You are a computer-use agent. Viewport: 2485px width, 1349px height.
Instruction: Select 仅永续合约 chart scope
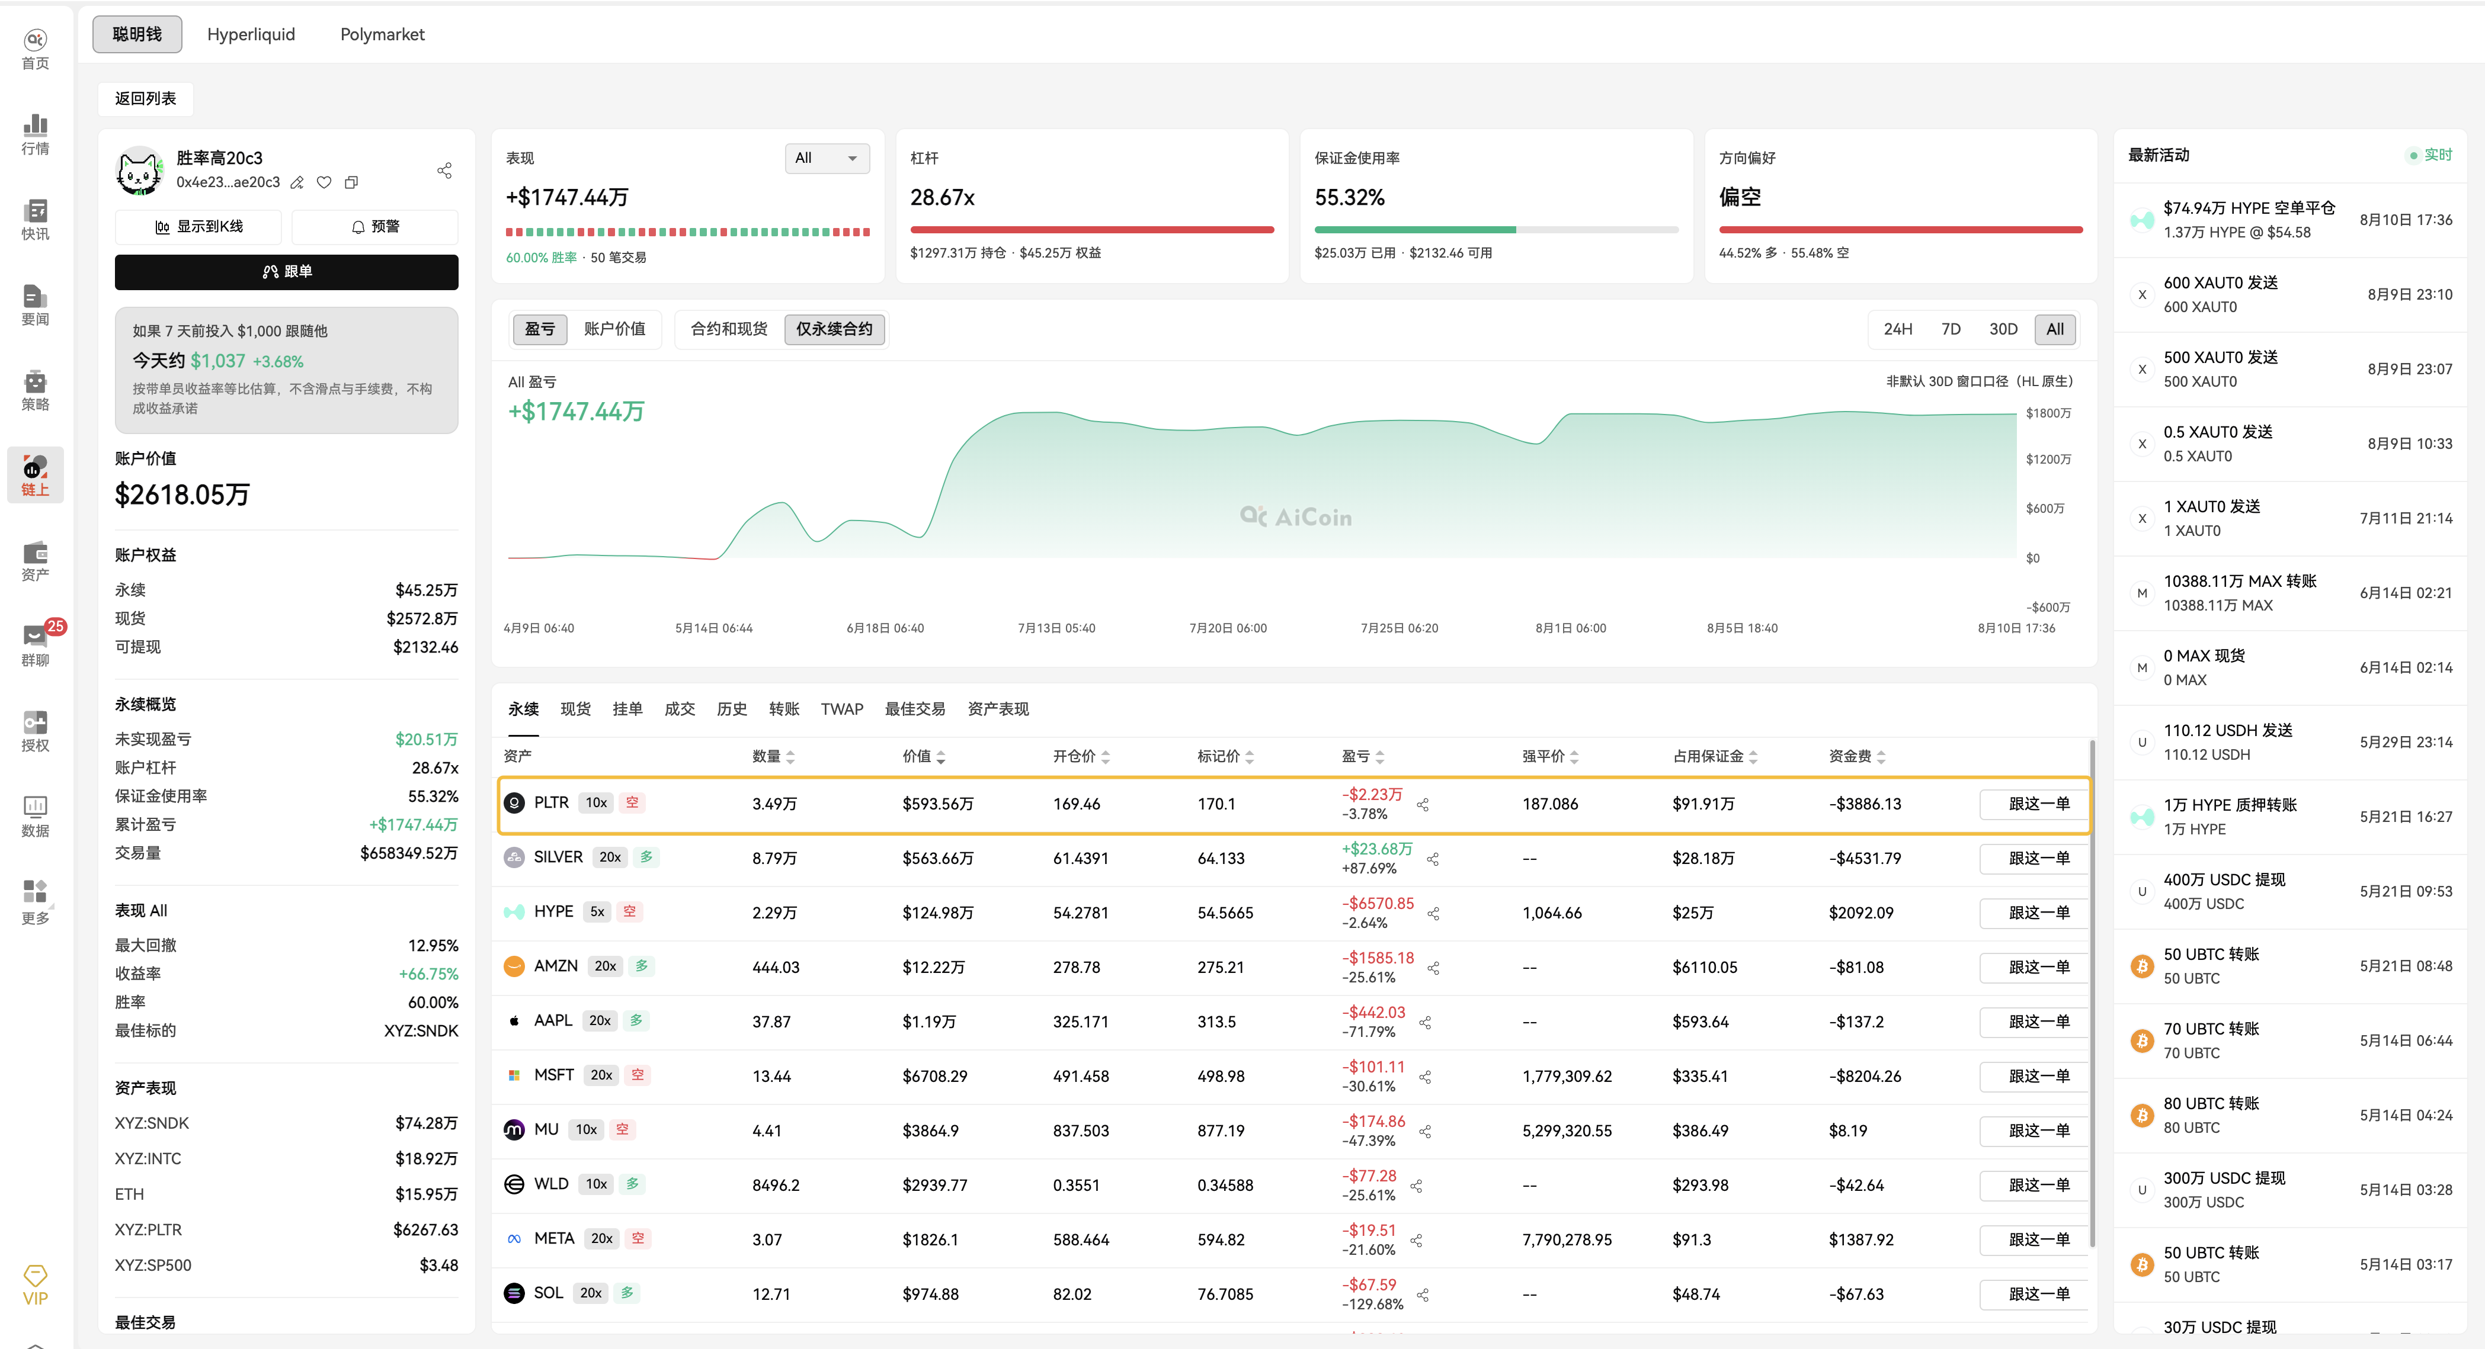[x=834, y=329]
